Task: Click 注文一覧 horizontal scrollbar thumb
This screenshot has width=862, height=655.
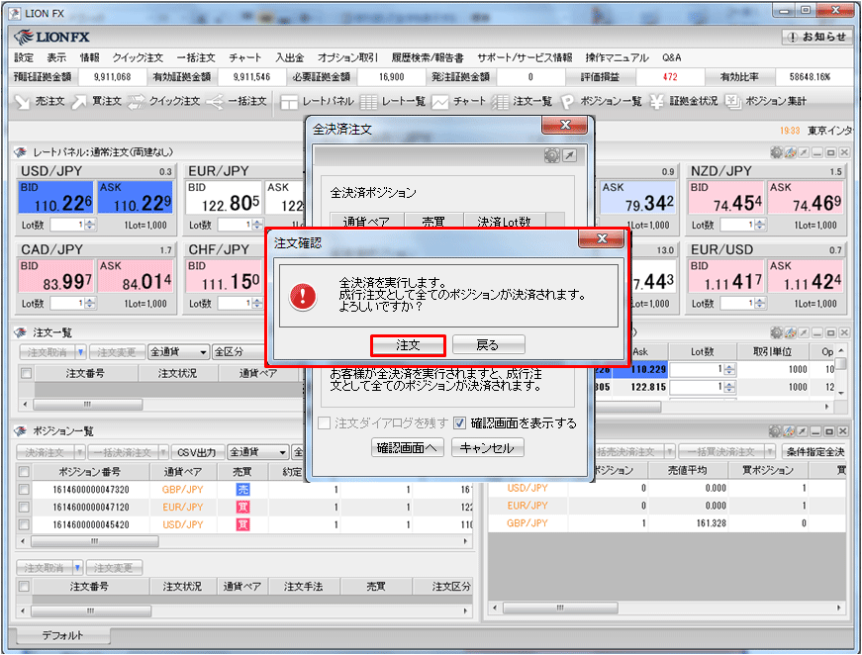Action: tap(87, 405)
